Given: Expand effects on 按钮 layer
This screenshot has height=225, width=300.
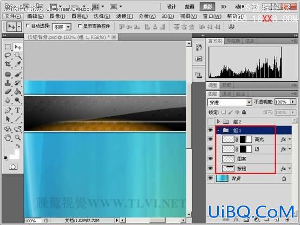Looking at the screenshot, I should (x=290, y=168).
